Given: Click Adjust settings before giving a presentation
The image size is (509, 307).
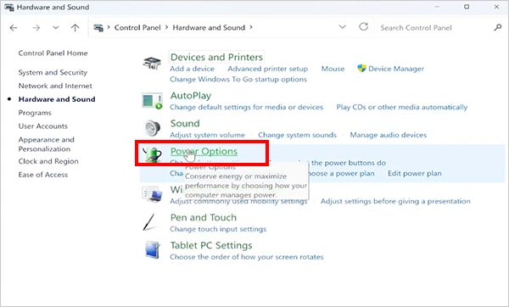Looking at the screenshot, I should [395, 202].
